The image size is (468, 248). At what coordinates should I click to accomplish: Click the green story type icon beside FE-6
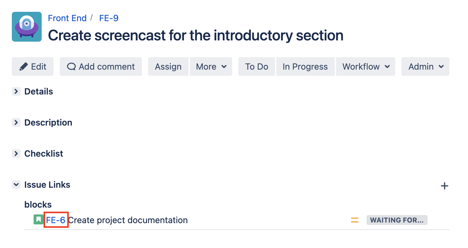(x=39, y=220)
